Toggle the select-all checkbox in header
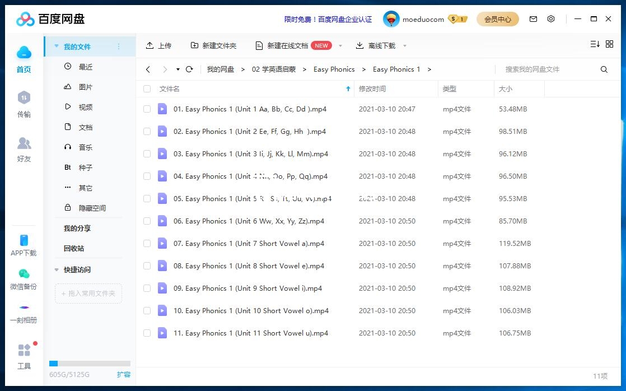The image size is (626, 391). click(147, 89)
